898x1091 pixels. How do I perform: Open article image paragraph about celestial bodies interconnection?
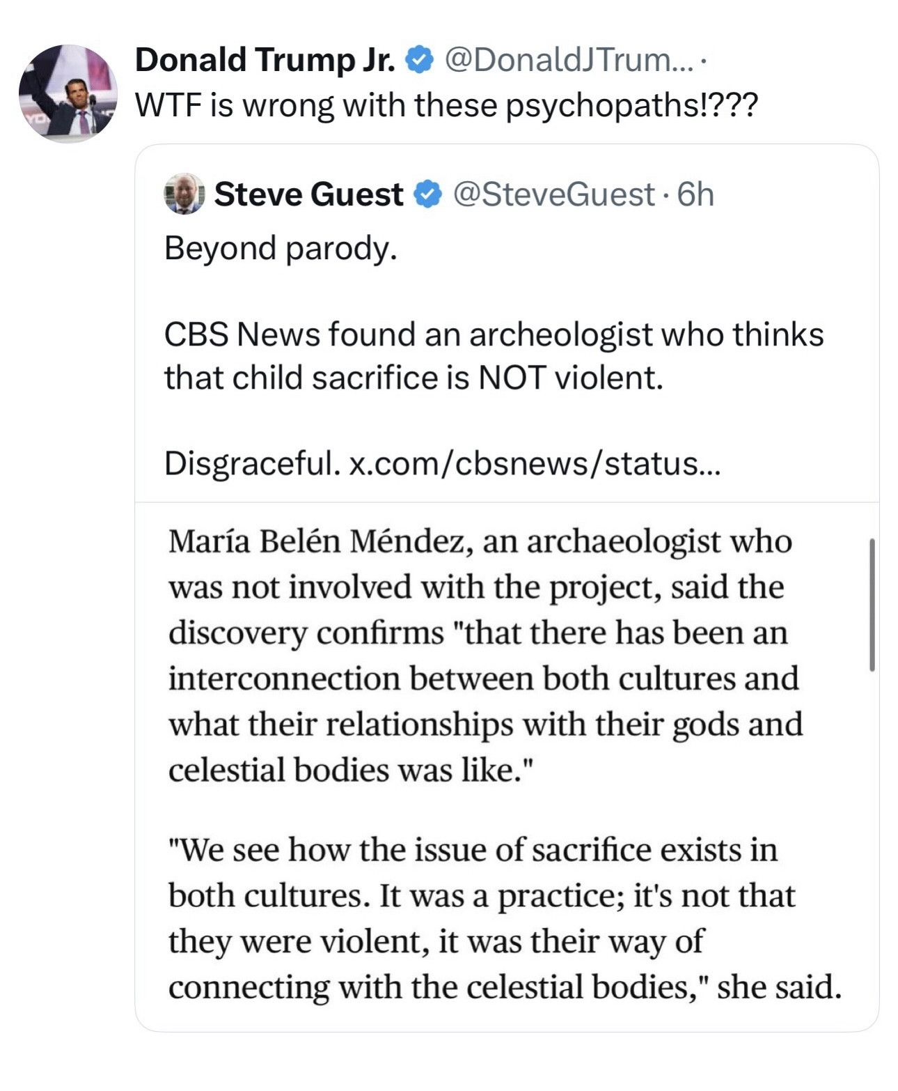coord(485,656)
